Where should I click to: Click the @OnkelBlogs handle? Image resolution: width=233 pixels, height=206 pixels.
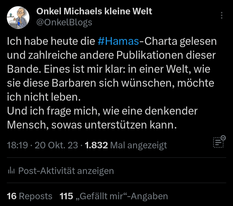64,22
